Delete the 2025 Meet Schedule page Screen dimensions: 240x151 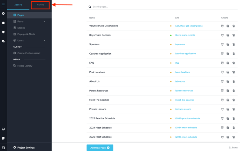pyautogui.click(x=234, y=137)
